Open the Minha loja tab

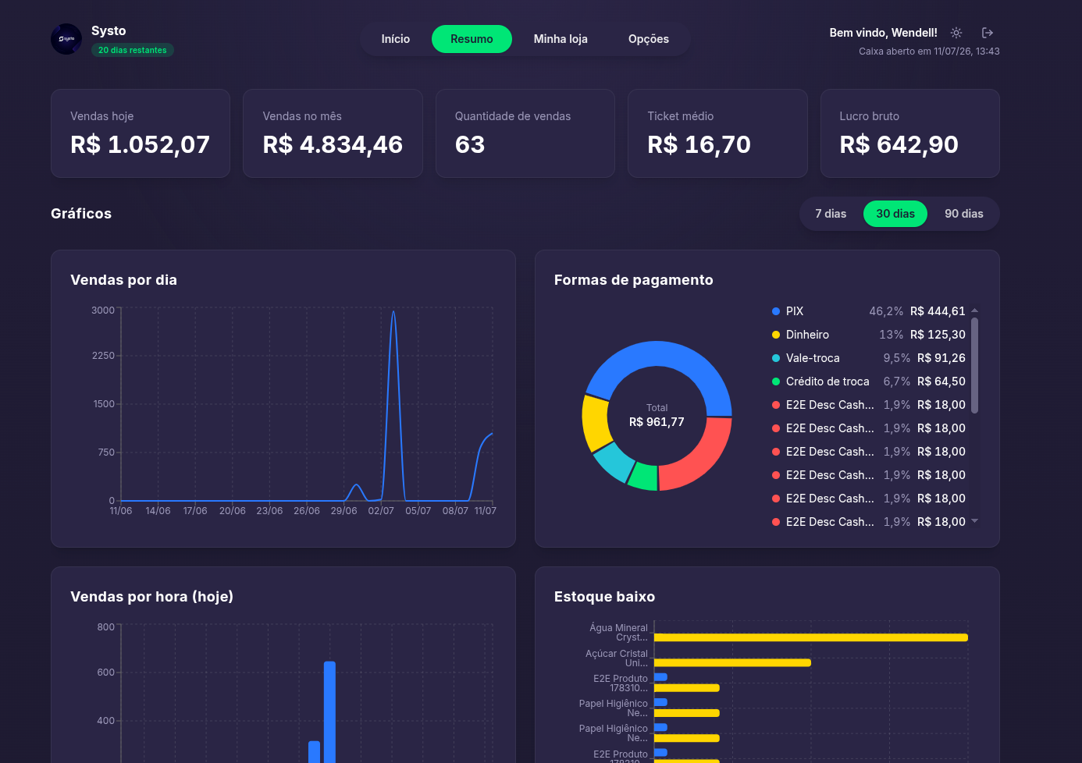click(x=561, y=39)
